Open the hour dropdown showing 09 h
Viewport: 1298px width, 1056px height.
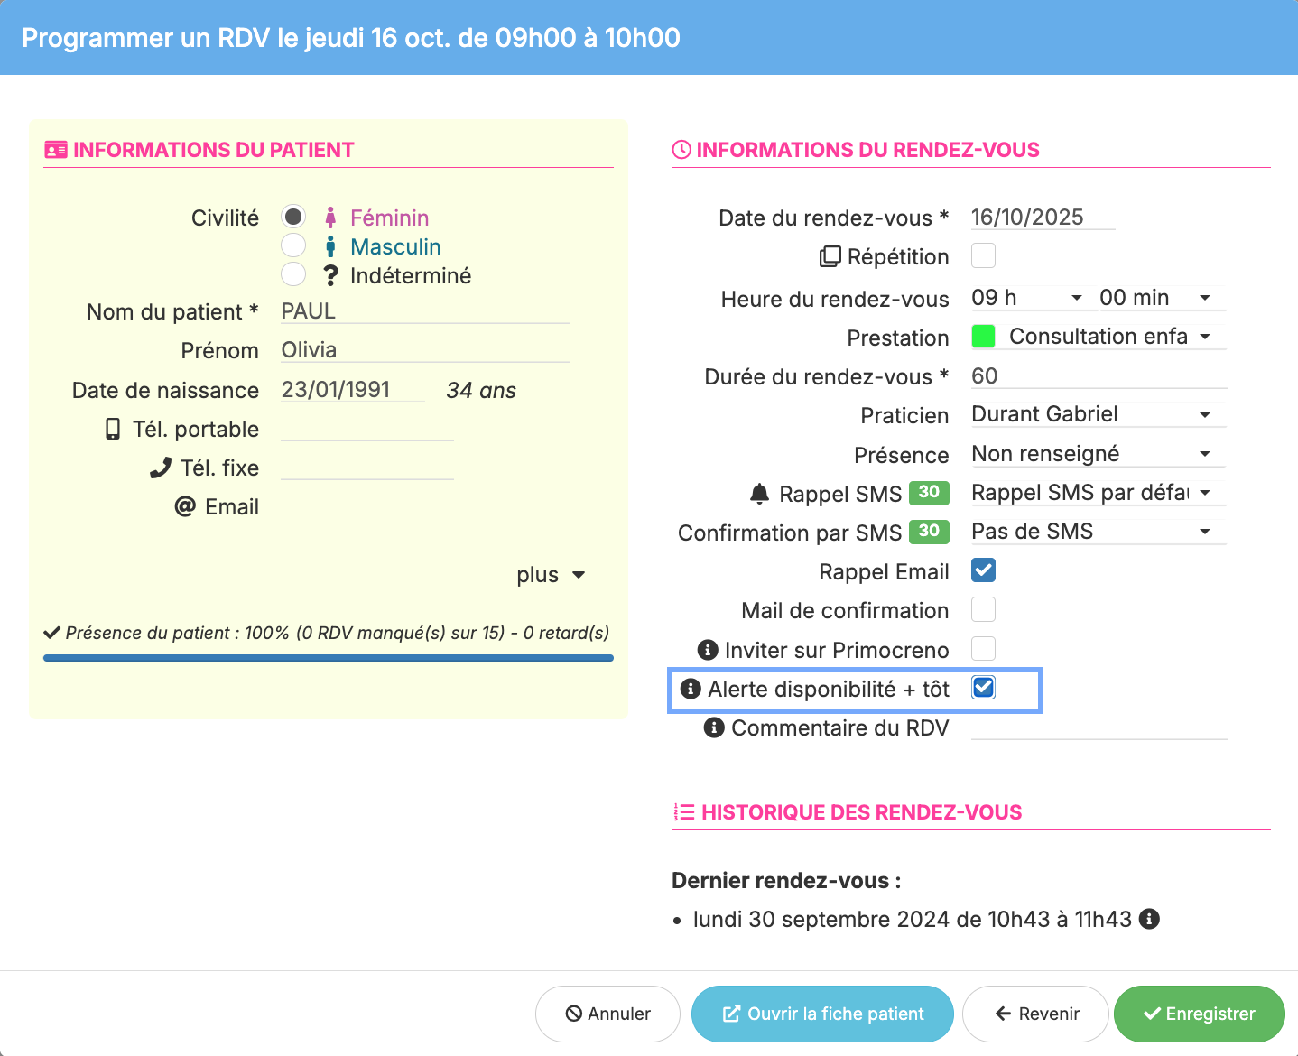pyautogui.click(x=1026, y=298)
